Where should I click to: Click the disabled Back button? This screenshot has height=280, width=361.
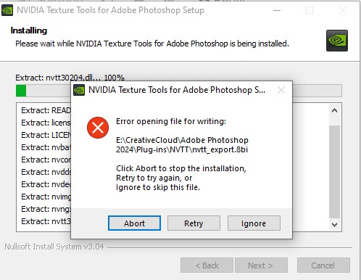(207, 265)
